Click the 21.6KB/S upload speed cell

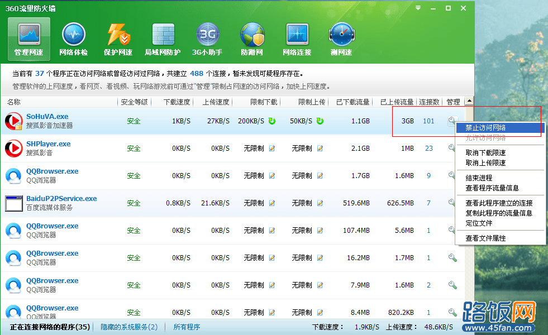coord(215,203)
